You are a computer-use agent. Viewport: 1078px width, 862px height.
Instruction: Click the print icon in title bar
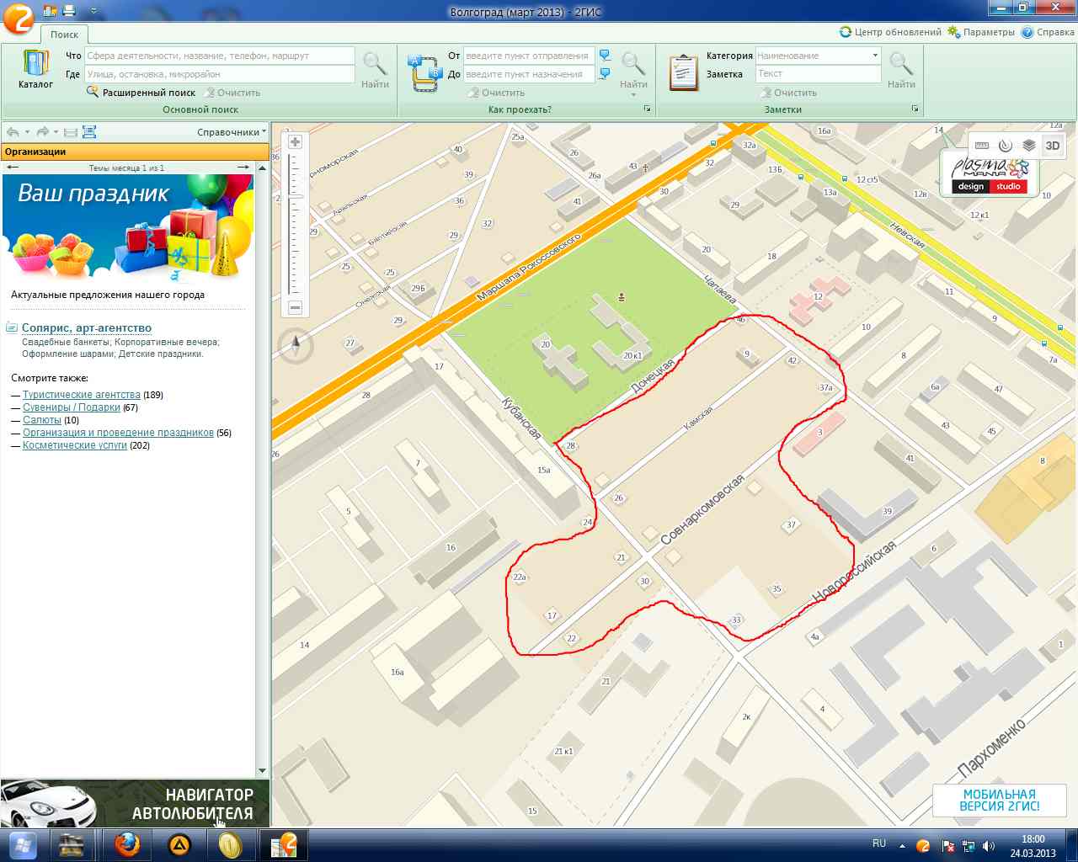[x=69, y=11]
